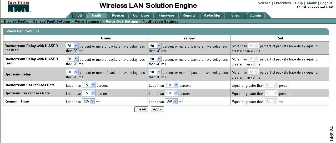Click 'Upstream Packet Loss Rate' row label

click(x=27, y=93)
